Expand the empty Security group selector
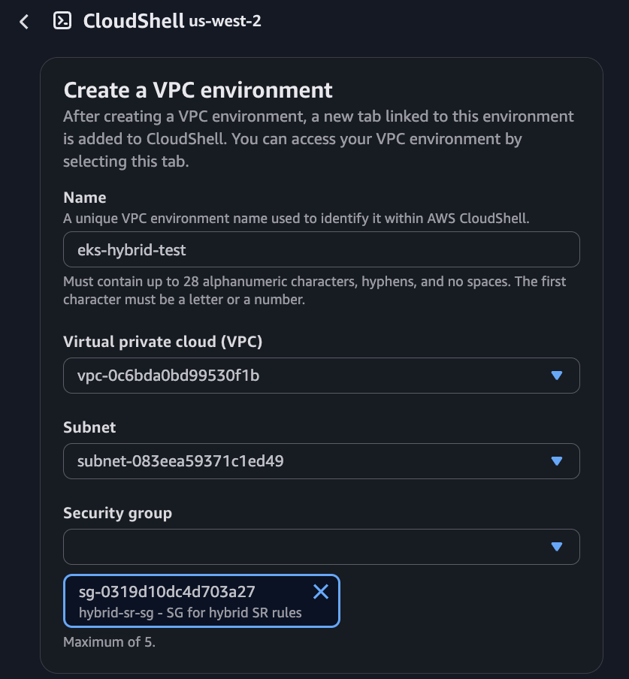629x679 pixels. click(322, 547)
